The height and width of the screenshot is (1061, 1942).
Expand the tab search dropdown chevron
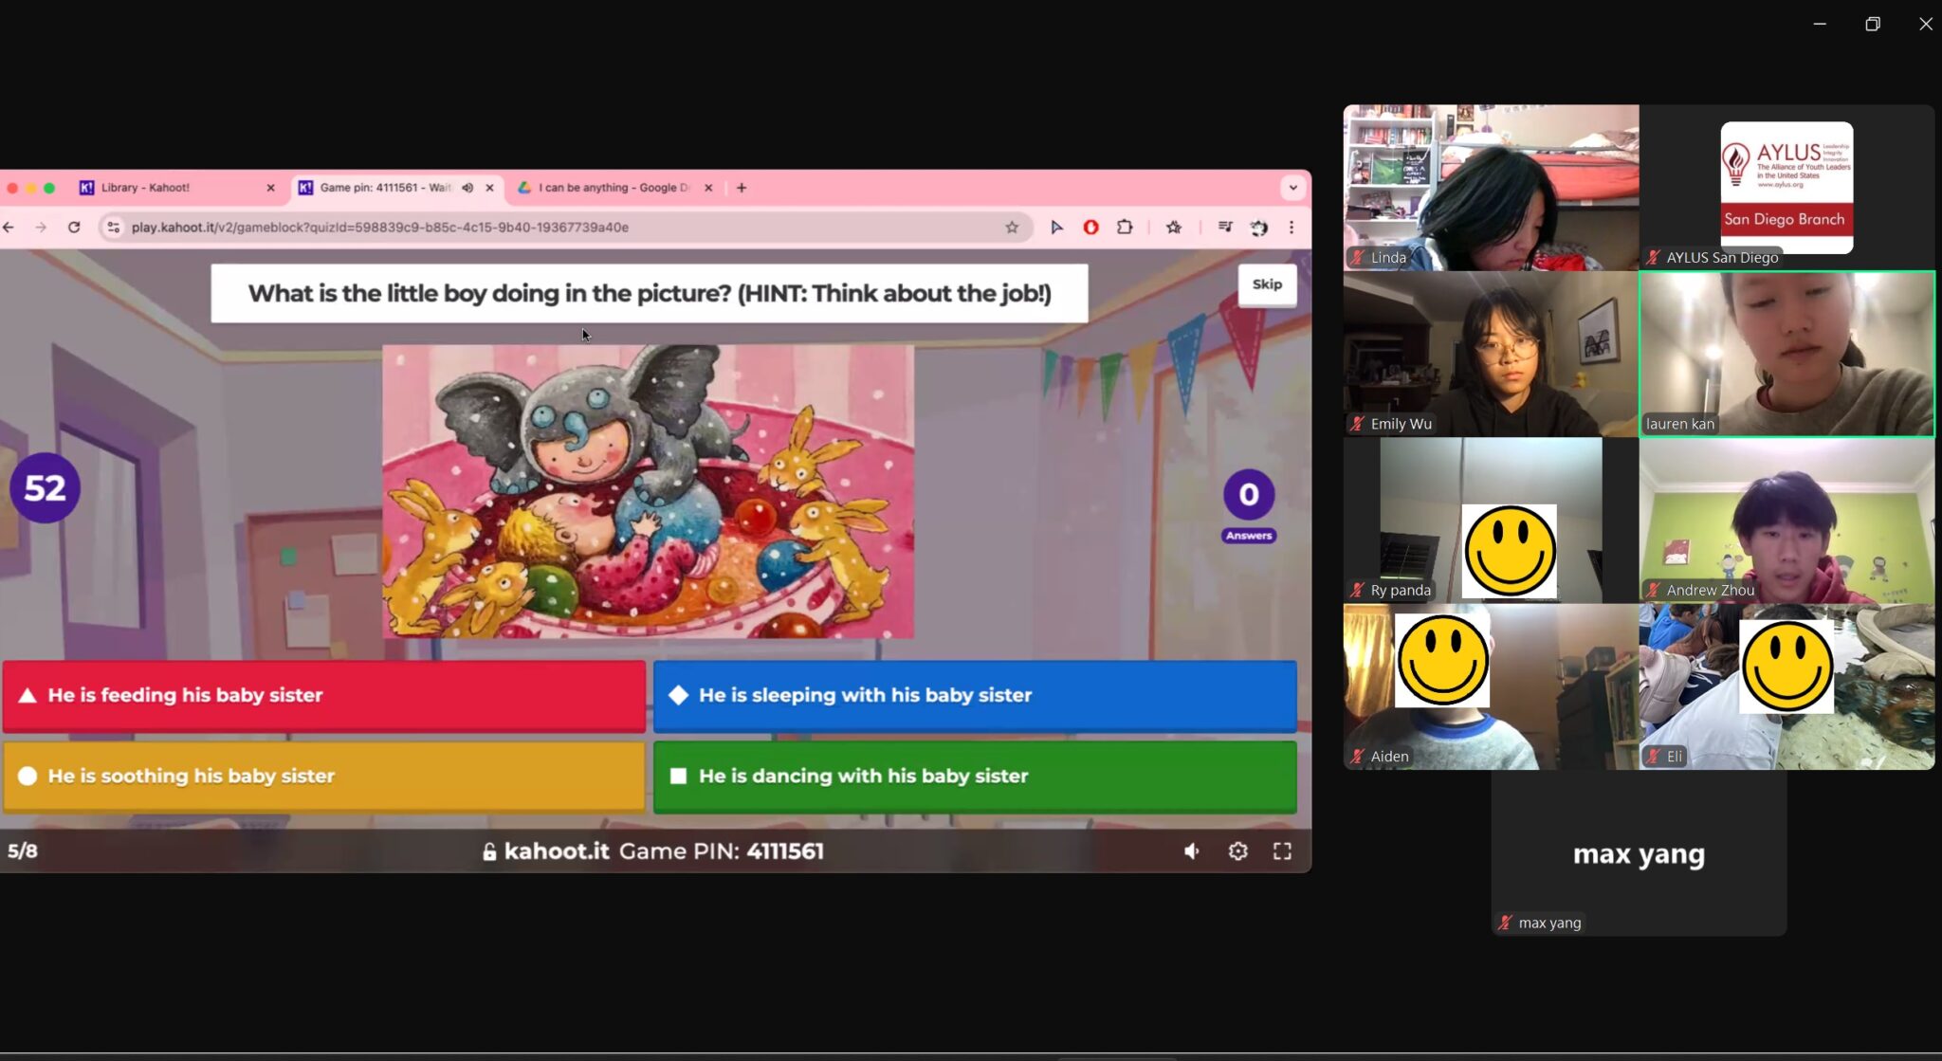(x=1292, y=188)
